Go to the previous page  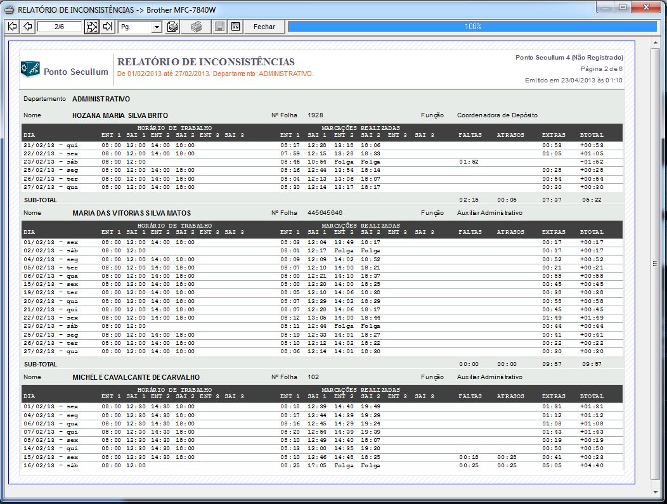pyautogui.click(x=28, y=27)
